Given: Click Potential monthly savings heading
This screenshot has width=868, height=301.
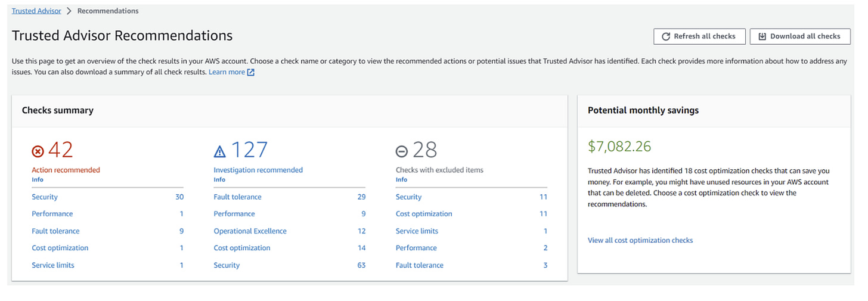Looking at the screenshot, I should 643,110.
